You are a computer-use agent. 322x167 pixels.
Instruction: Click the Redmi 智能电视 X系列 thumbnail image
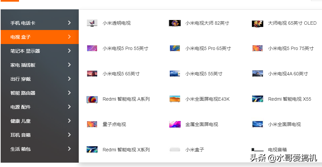pyautogui.click(x=92, y=150)
